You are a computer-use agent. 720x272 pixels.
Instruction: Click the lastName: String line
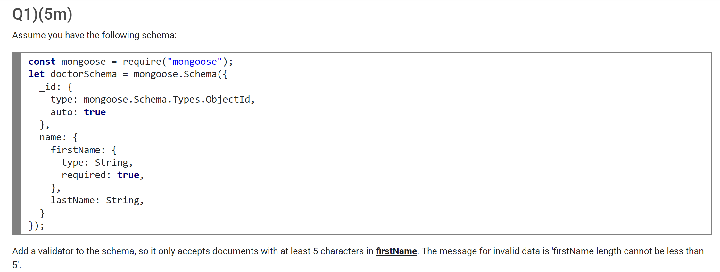click(97, 200)
